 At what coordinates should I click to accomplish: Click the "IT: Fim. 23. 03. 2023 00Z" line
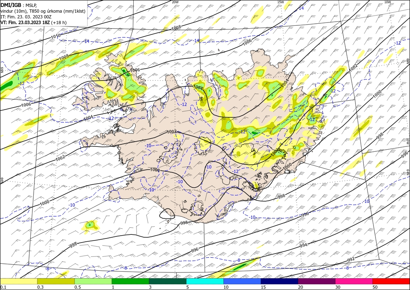coord(26,17)
